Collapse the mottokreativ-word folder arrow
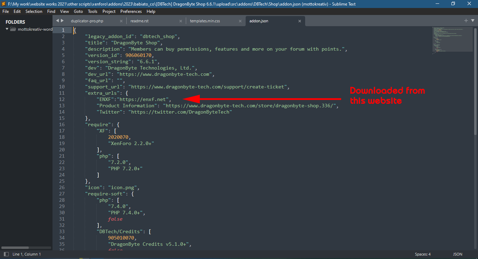 point(7,29)
